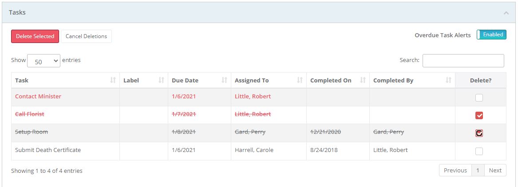Sort by the Completed On sort icon
Image resolution: width=518 pixels, height=187 pixels.
click(x=363, y=80)
